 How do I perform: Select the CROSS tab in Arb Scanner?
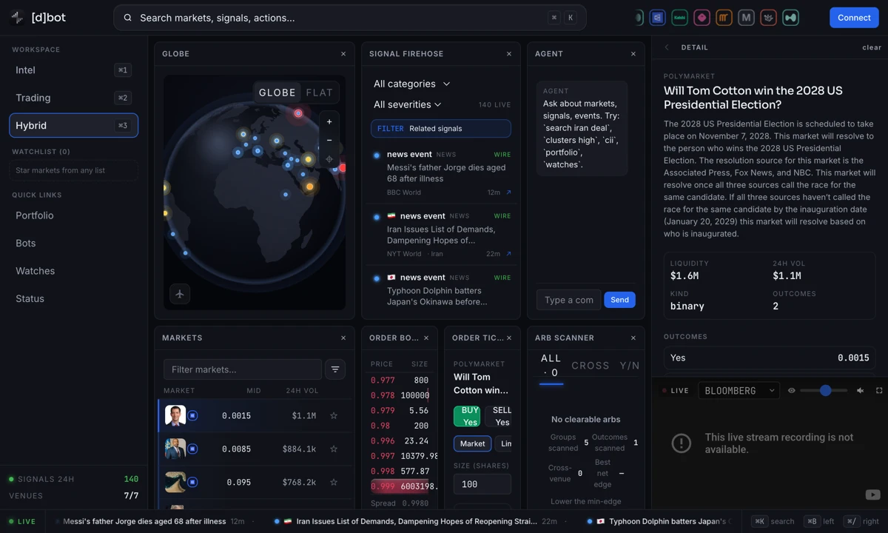point(591,366)
